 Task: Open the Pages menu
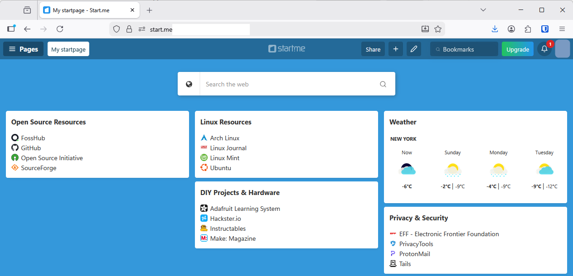(24, 49)
